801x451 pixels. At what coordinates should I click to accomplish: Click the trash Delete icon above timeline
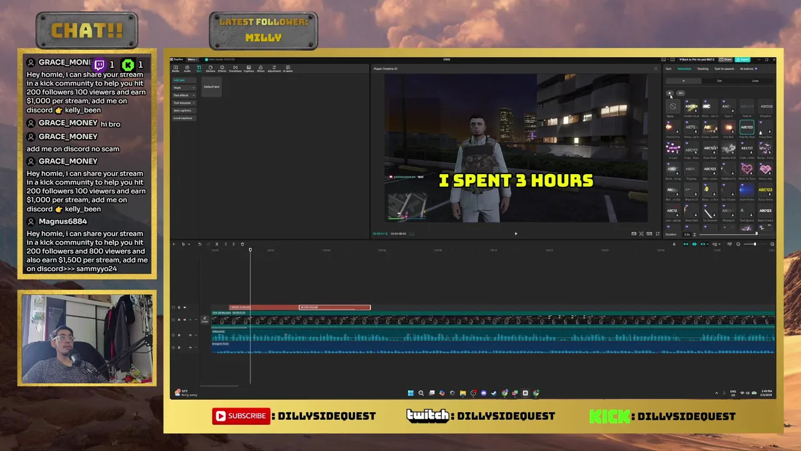pyautogui.click(x=242, y=244)
